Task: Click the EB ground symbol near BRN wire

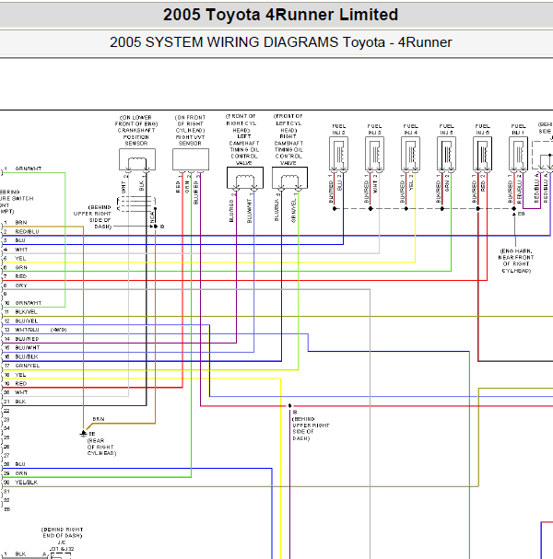Action: (83, 434)
